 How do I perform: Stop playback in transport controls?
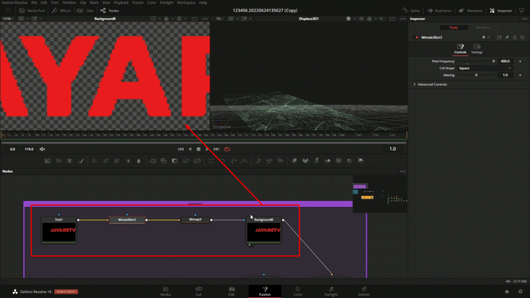click(199, 149)
